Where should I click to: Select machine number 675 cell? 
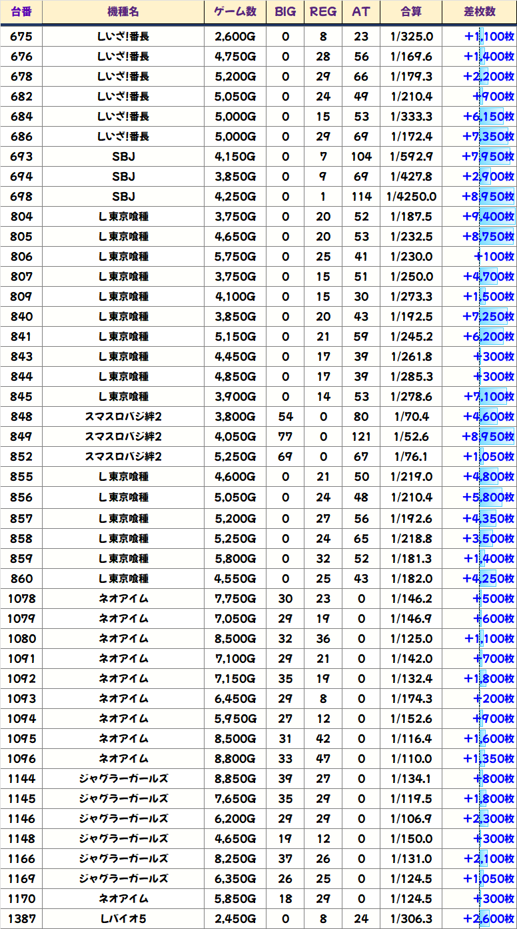pyautogui.click(x=21, y=37)
